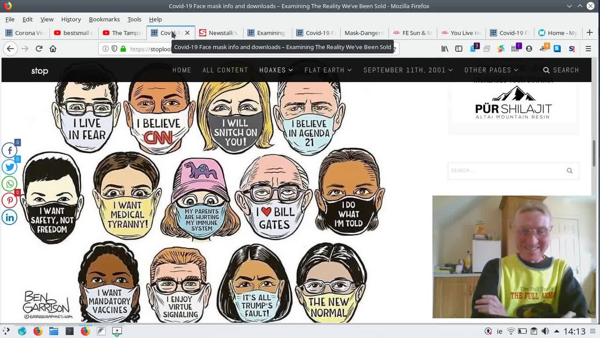Reload the current page
Image resolution: width=600 pixels, height=338 pixels.
(39, 49)
